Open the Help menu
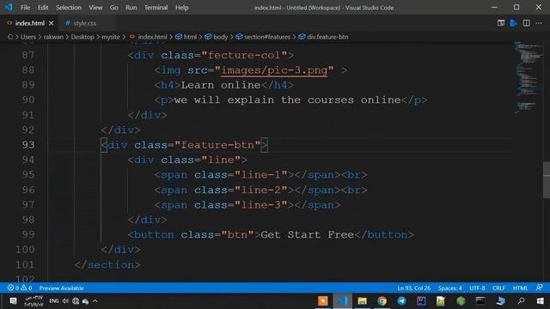 point(181,8)
